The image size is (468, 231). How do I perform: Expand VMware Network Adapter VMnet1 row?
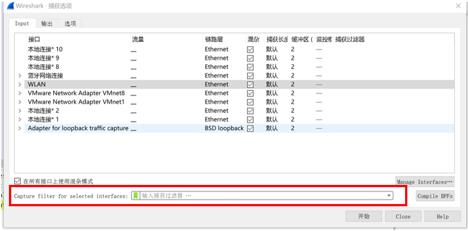pos(20,102)
